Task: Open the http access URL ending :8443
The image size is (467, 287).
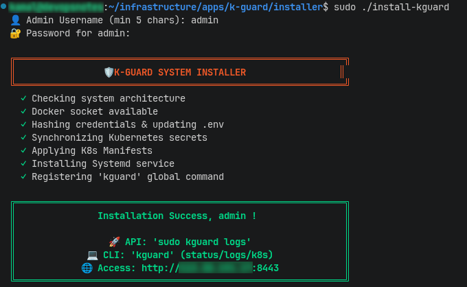Action: [210, 268]
